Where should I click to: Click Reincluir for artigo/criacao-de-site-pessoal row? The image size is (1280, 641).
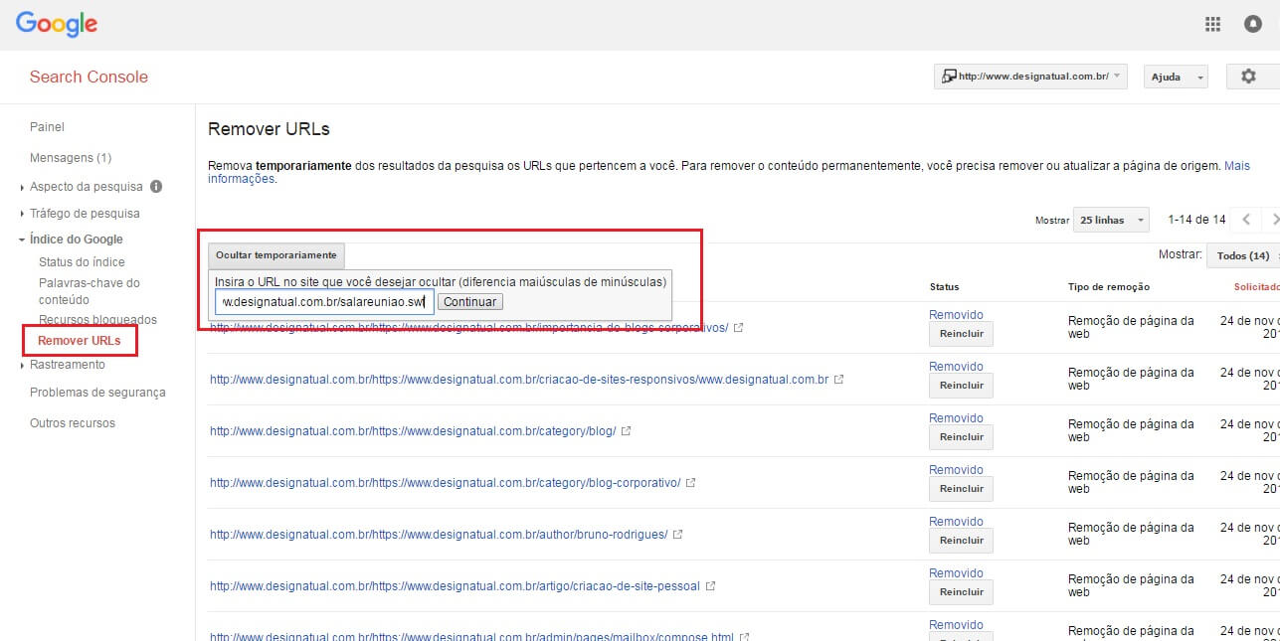pyautogui.click(x=961, y=592)
